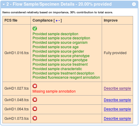Click 'Provided sample treatment description' line

pos(63,73)
